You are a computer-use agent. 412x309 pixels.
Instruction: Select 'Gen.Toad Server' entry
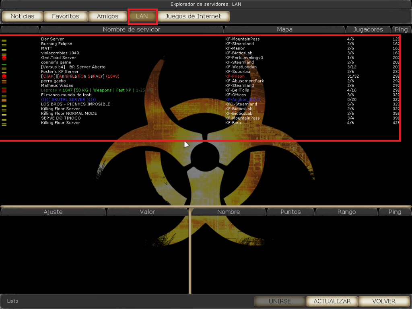[59, 58]
